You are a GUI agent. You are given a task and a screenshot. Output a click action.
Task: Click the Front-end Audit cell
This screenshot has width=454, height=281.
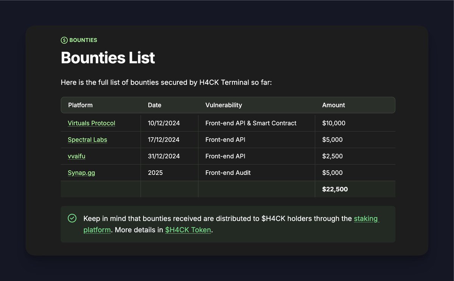pos(228,173)
